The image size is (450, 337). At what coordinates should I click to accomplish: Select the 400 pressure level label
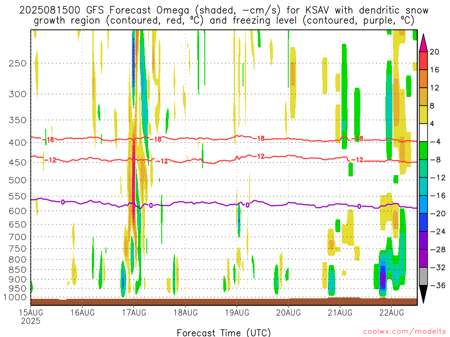click(18, 143)
